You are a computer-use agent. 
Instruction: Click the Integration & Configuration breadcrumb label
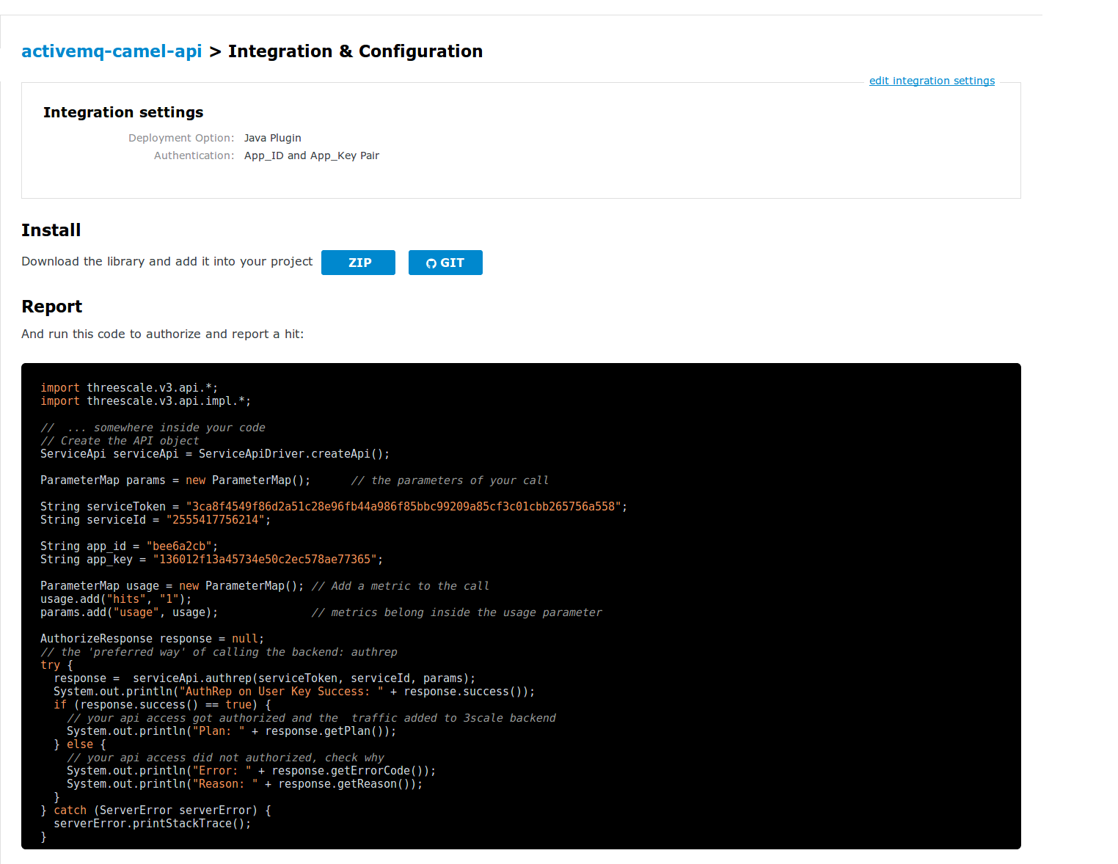pos(356,51)
